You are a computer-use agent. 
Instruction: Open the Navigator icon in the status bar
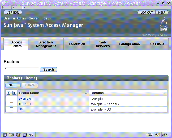[x=5, y=135]
